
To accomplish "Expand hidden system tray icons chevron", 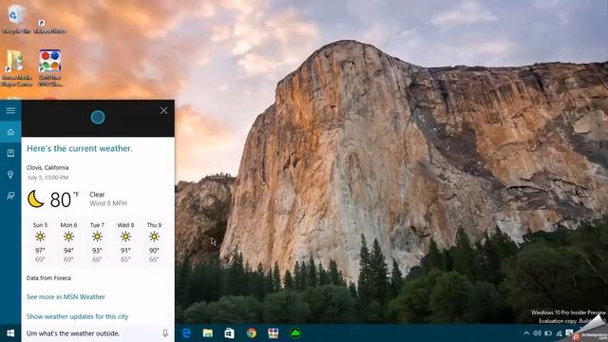I will 526,333.
